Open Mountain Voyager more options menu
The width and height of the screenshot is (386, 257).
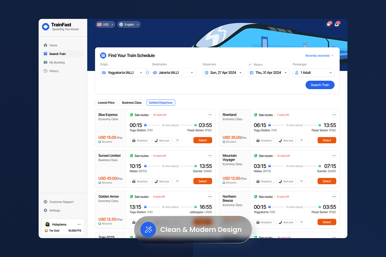coord(334,155)
